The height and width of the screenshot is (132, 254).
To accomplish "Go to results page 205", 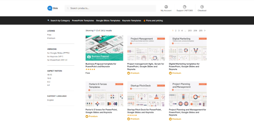I will [x=201, y=30].
